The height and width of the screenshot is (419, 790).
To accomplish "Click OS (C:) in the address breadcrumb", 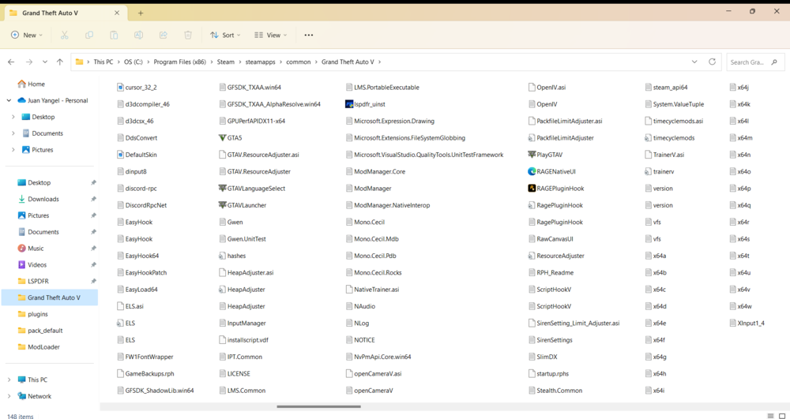I will click(x=134, y=62).
